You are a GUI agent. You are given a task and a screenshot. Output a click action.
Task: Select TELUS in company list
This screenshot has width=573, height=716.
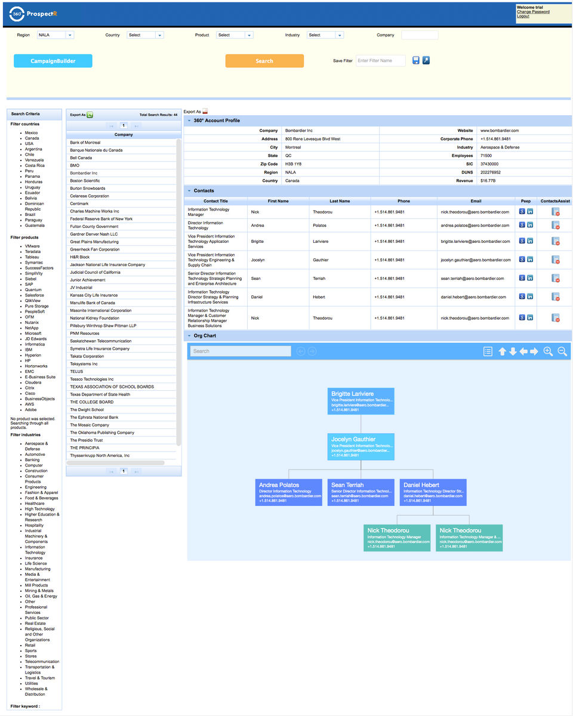click(x=121, y=372)
